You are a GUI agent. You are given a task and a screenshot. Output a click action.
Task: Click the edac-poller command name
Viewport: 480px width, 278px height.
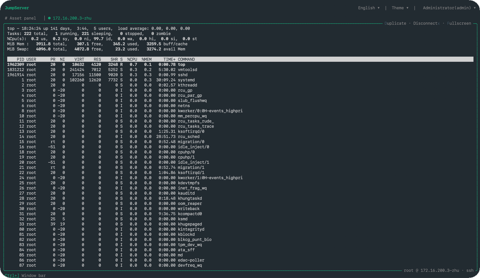(191, 260)
